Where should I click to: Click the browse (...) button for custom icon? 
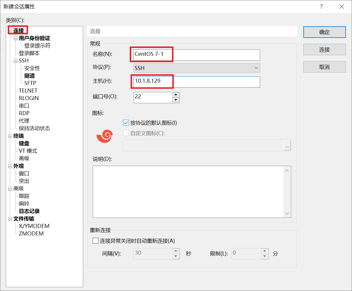287,145
